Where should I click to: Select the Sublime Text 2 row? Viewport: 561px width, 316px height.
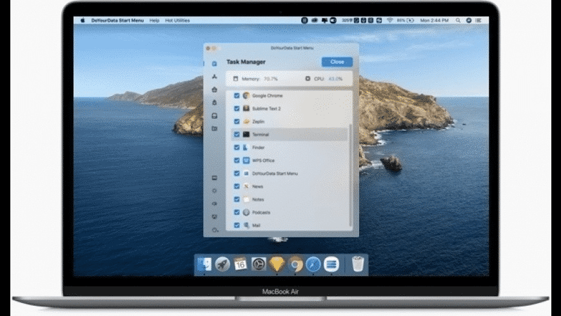coord(289,108)
